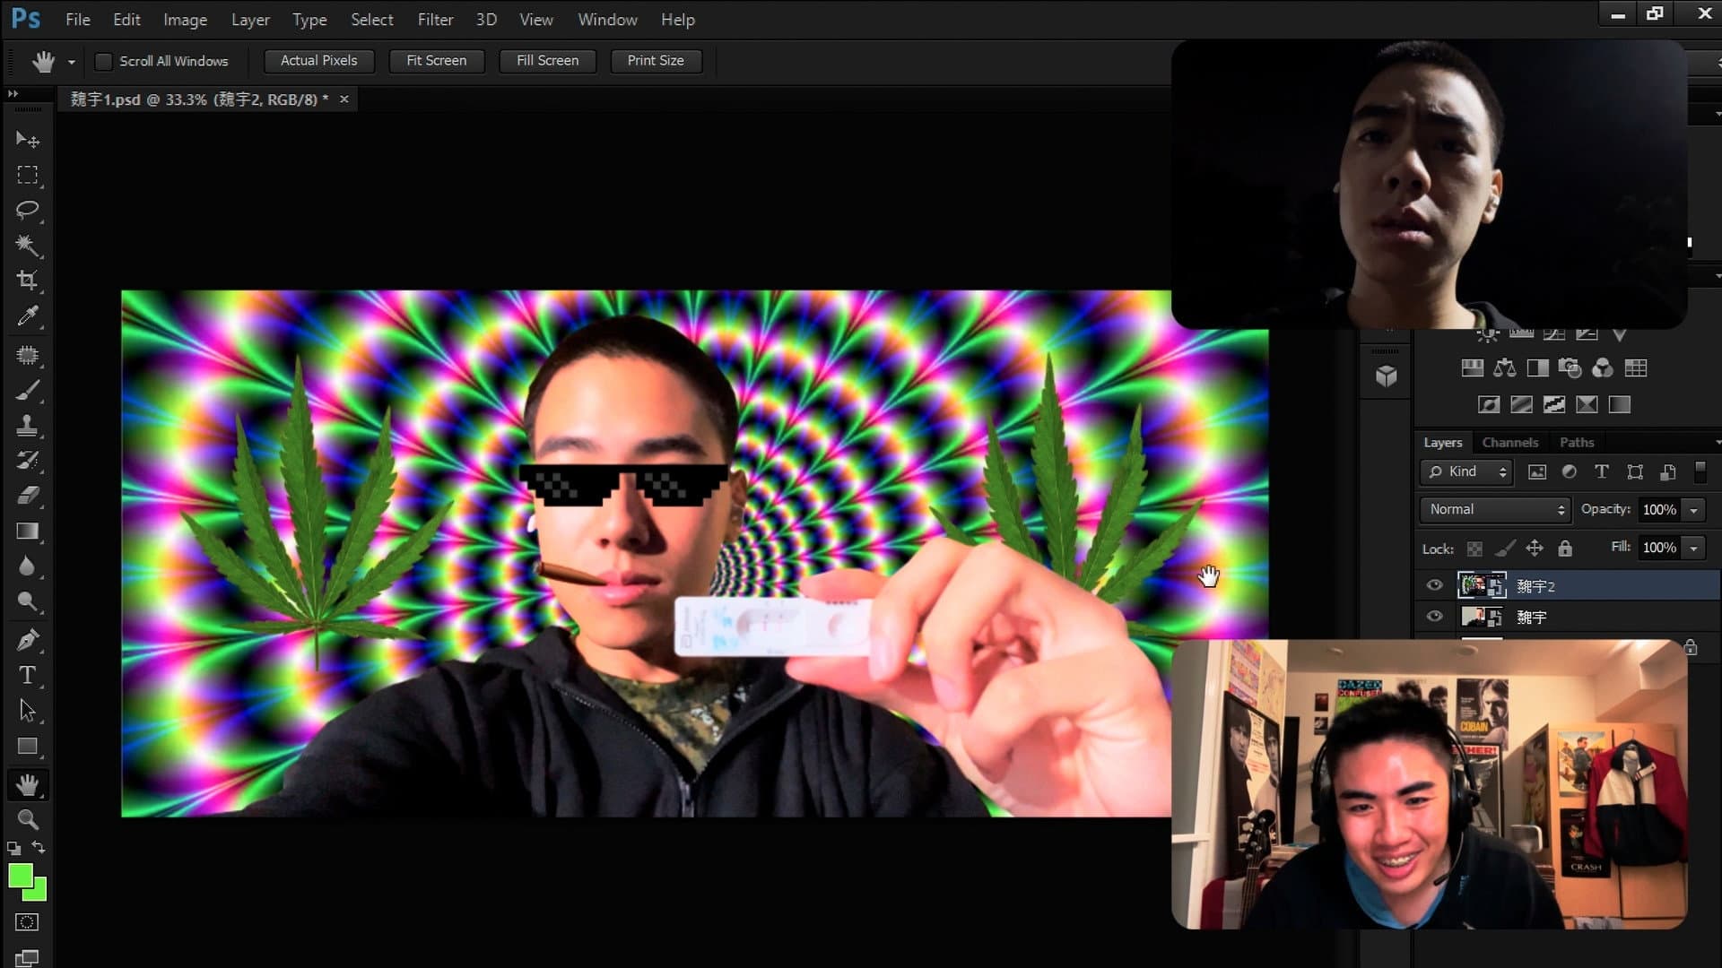
Task: Open the Filter menu
Action: (435, 19)
